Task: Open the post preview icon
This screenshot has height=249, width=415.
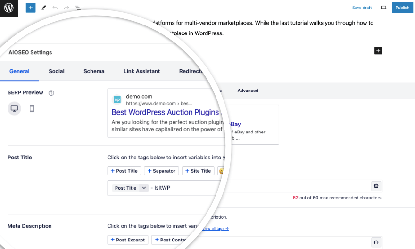Action: pos(383,8)
